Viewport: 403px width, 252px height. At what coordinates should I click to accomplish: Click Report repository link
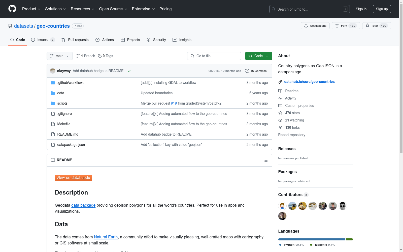(292, 135)
